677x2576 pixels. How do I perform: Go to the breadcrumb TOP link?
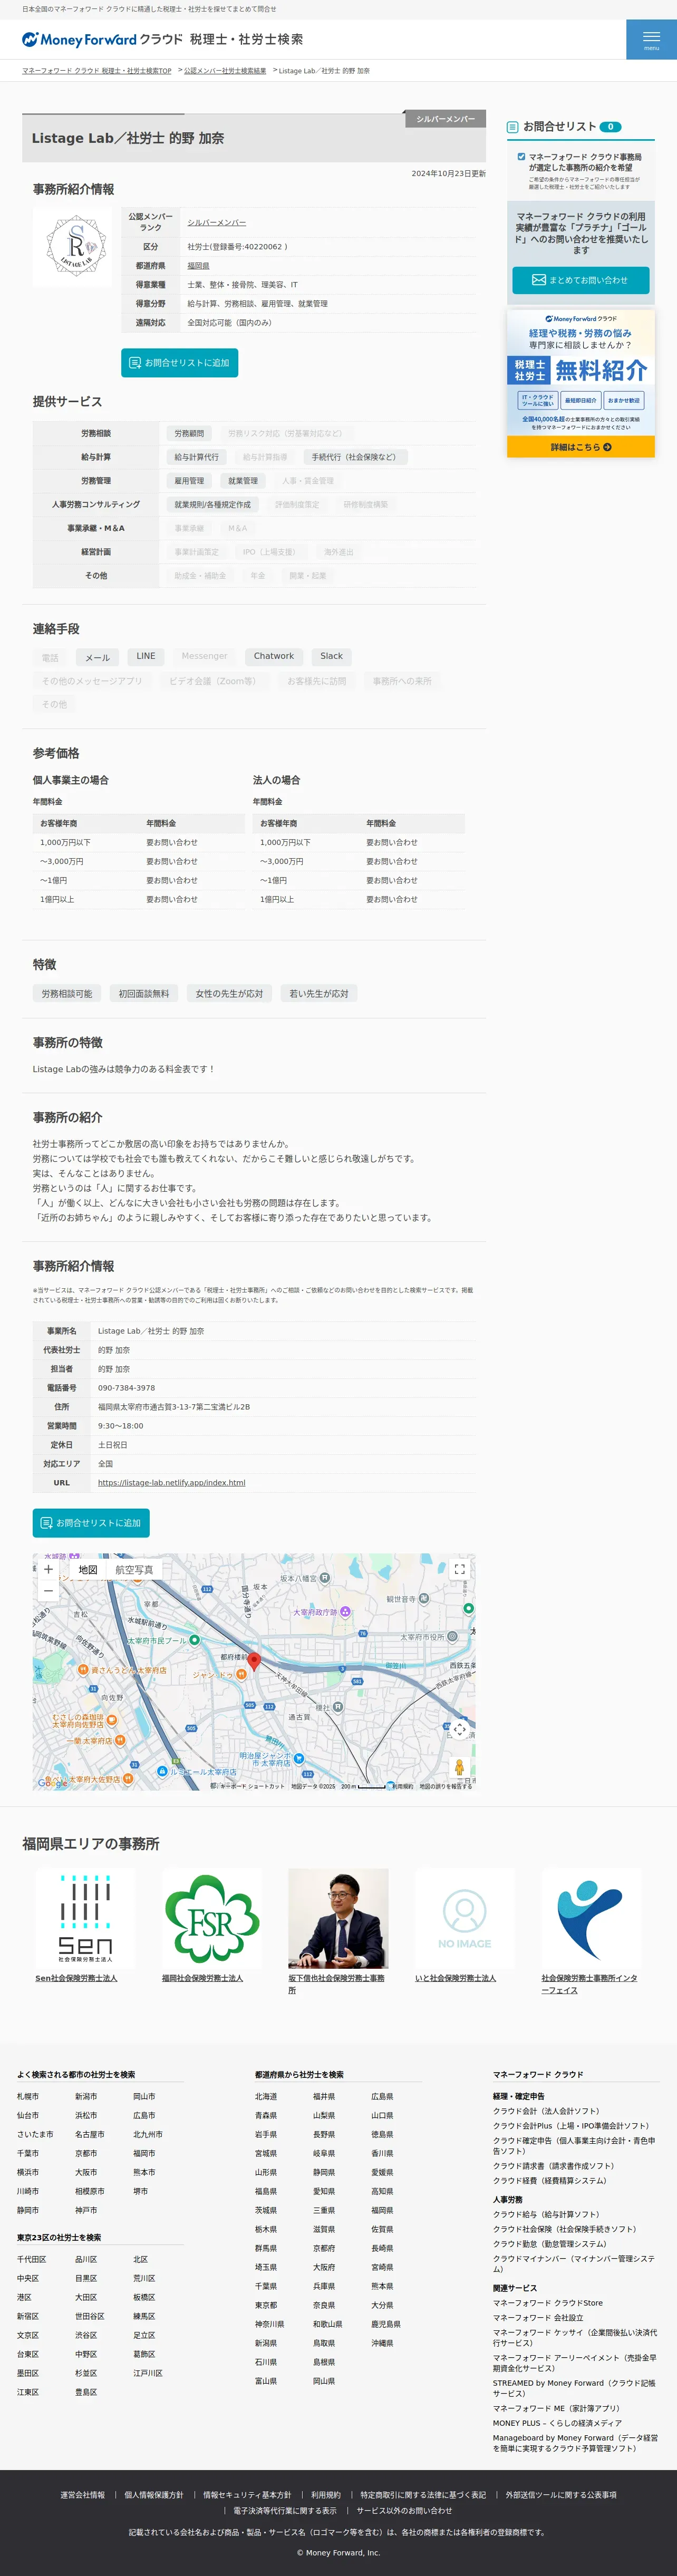click(97, 71)
